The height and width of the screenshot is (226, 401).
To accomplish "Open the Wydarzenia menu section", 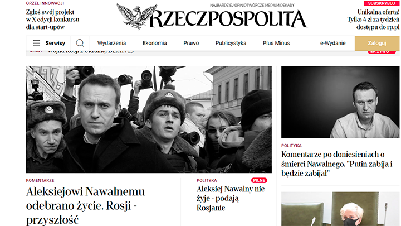I will pos(111,43).
